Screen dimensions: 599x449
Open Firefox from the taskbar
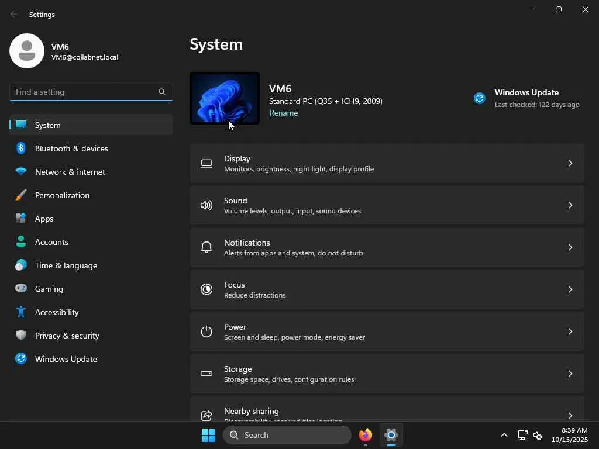tap(366, 435)
